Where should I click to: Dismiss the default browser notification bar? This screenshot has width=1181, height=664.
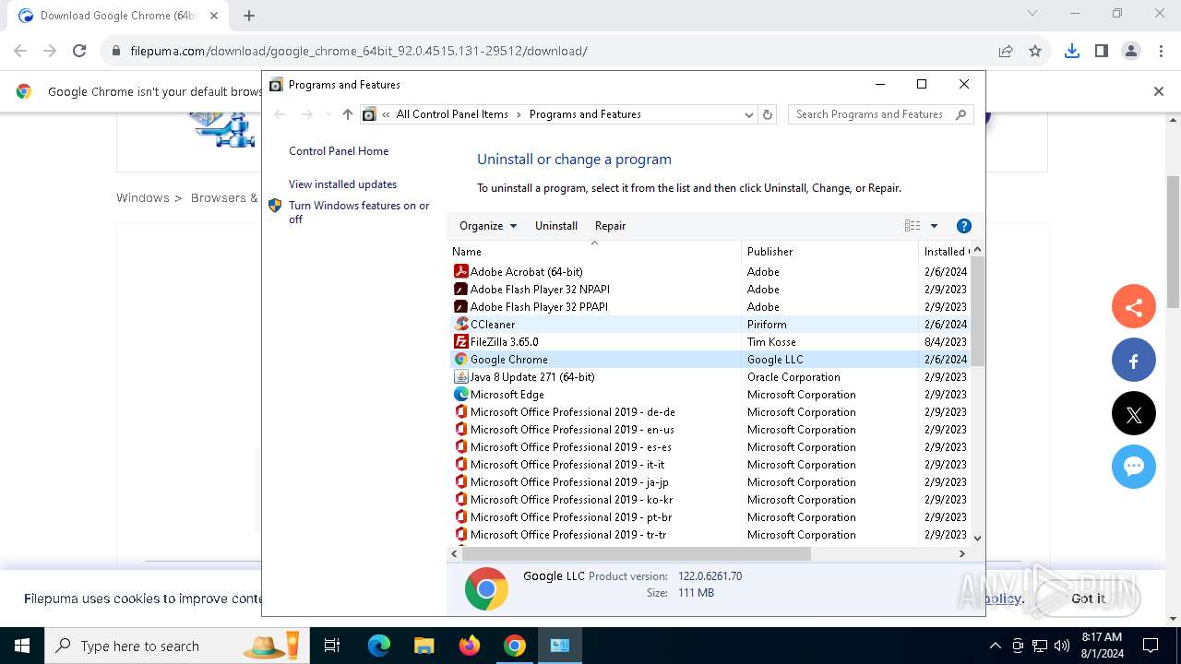point(1159,91)
